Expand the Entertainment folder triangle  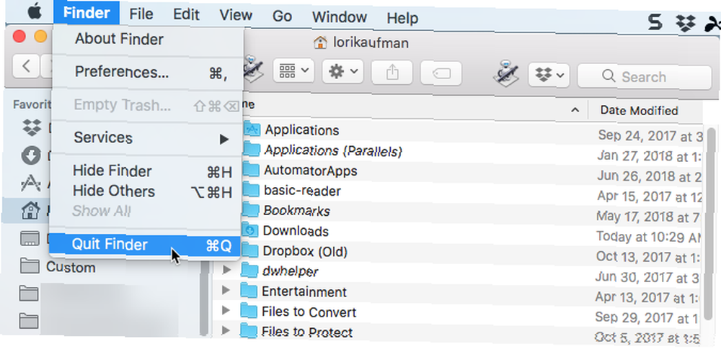[225, 290]
